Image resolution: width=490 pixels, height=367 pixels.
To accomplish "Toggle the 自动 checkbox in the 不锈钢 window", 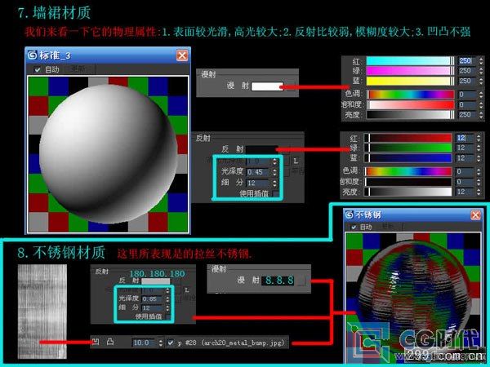I will [x=354, y=227].
